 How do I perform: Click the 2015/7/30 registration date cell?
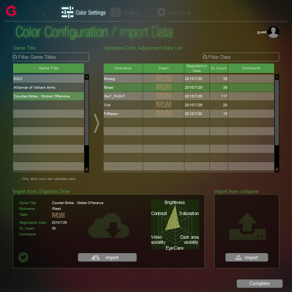coord(197,114)
